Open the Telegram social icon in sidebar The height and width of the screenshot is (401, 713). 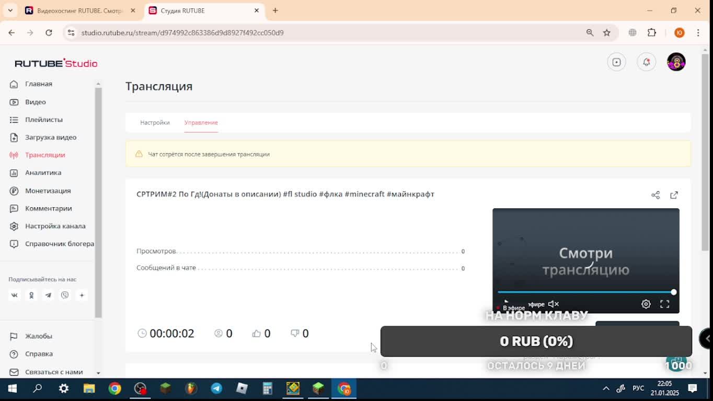[48, 295]
